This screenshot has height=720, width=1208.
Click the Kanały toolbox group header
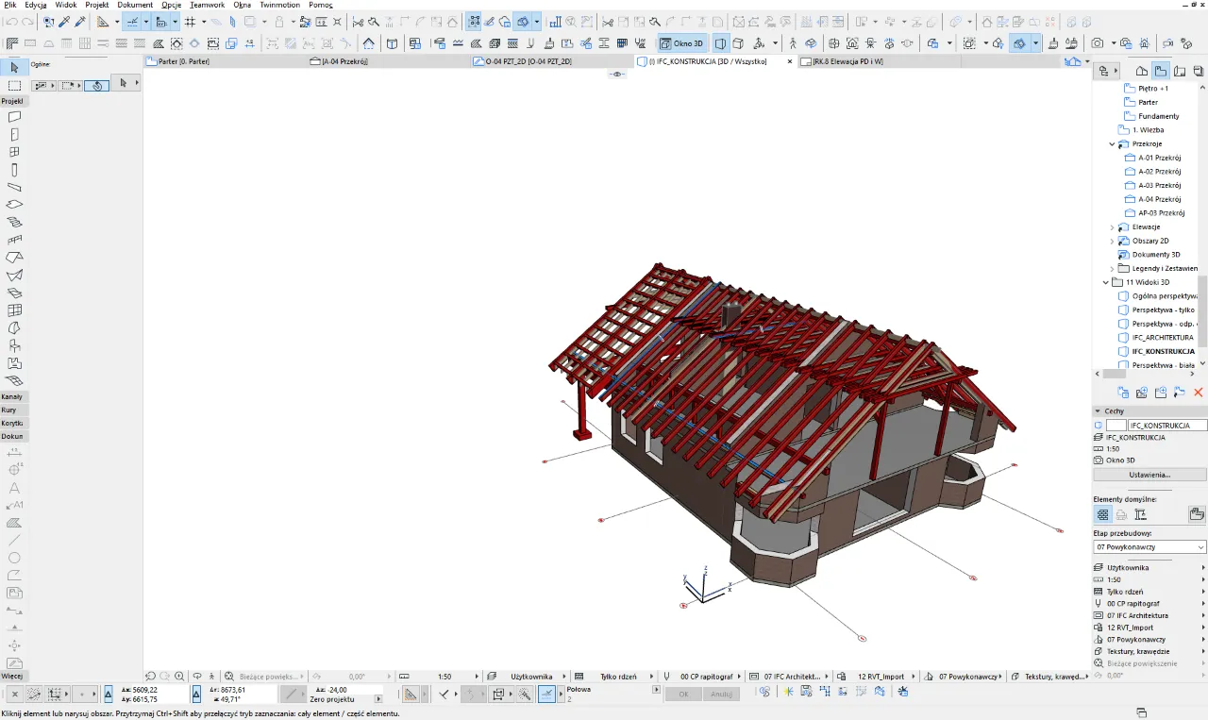point(12,397)
